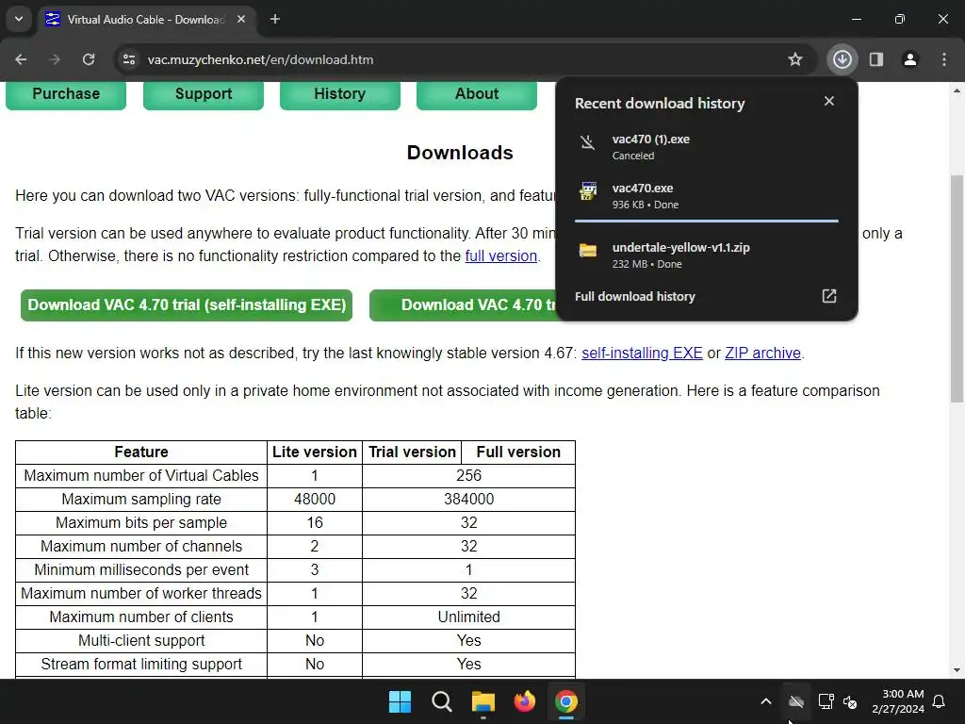Follow the full version link
This screenshot has width=965, height=724.
pos(501,256)
